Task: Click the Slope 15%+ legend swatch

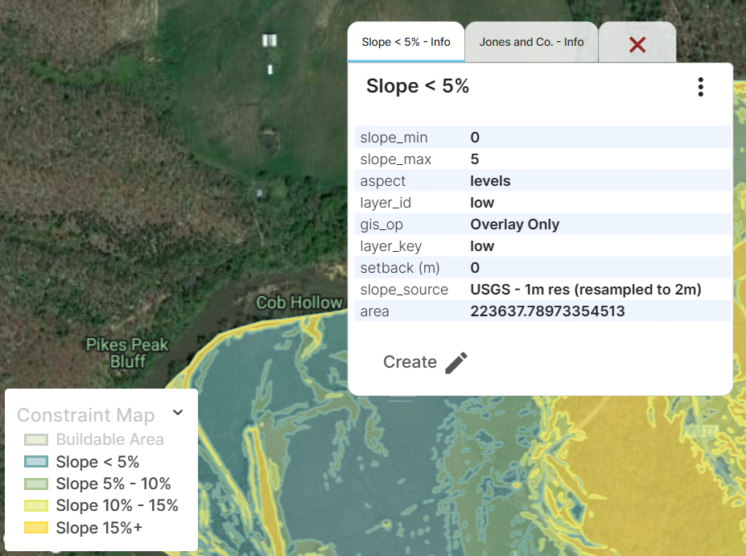Action: pyautogui.click(x=35, y=528)
